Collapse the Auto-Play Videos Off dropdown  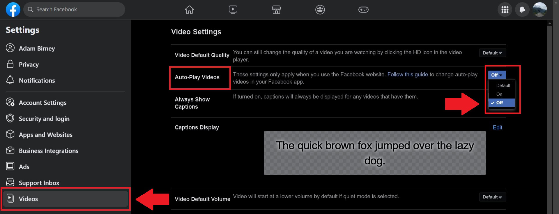pos(497,75)
